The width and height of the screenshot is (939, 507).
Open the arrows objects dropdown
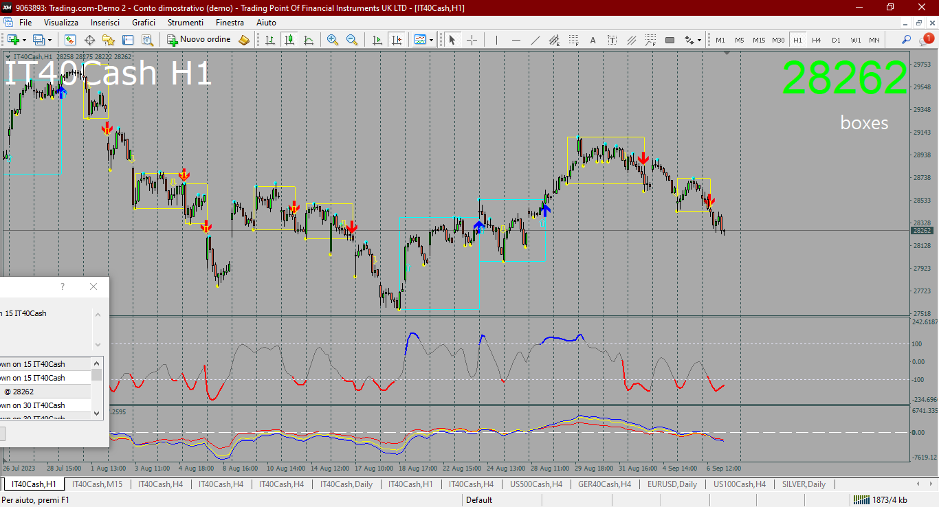pyautogui.click(x=692, y=40)
